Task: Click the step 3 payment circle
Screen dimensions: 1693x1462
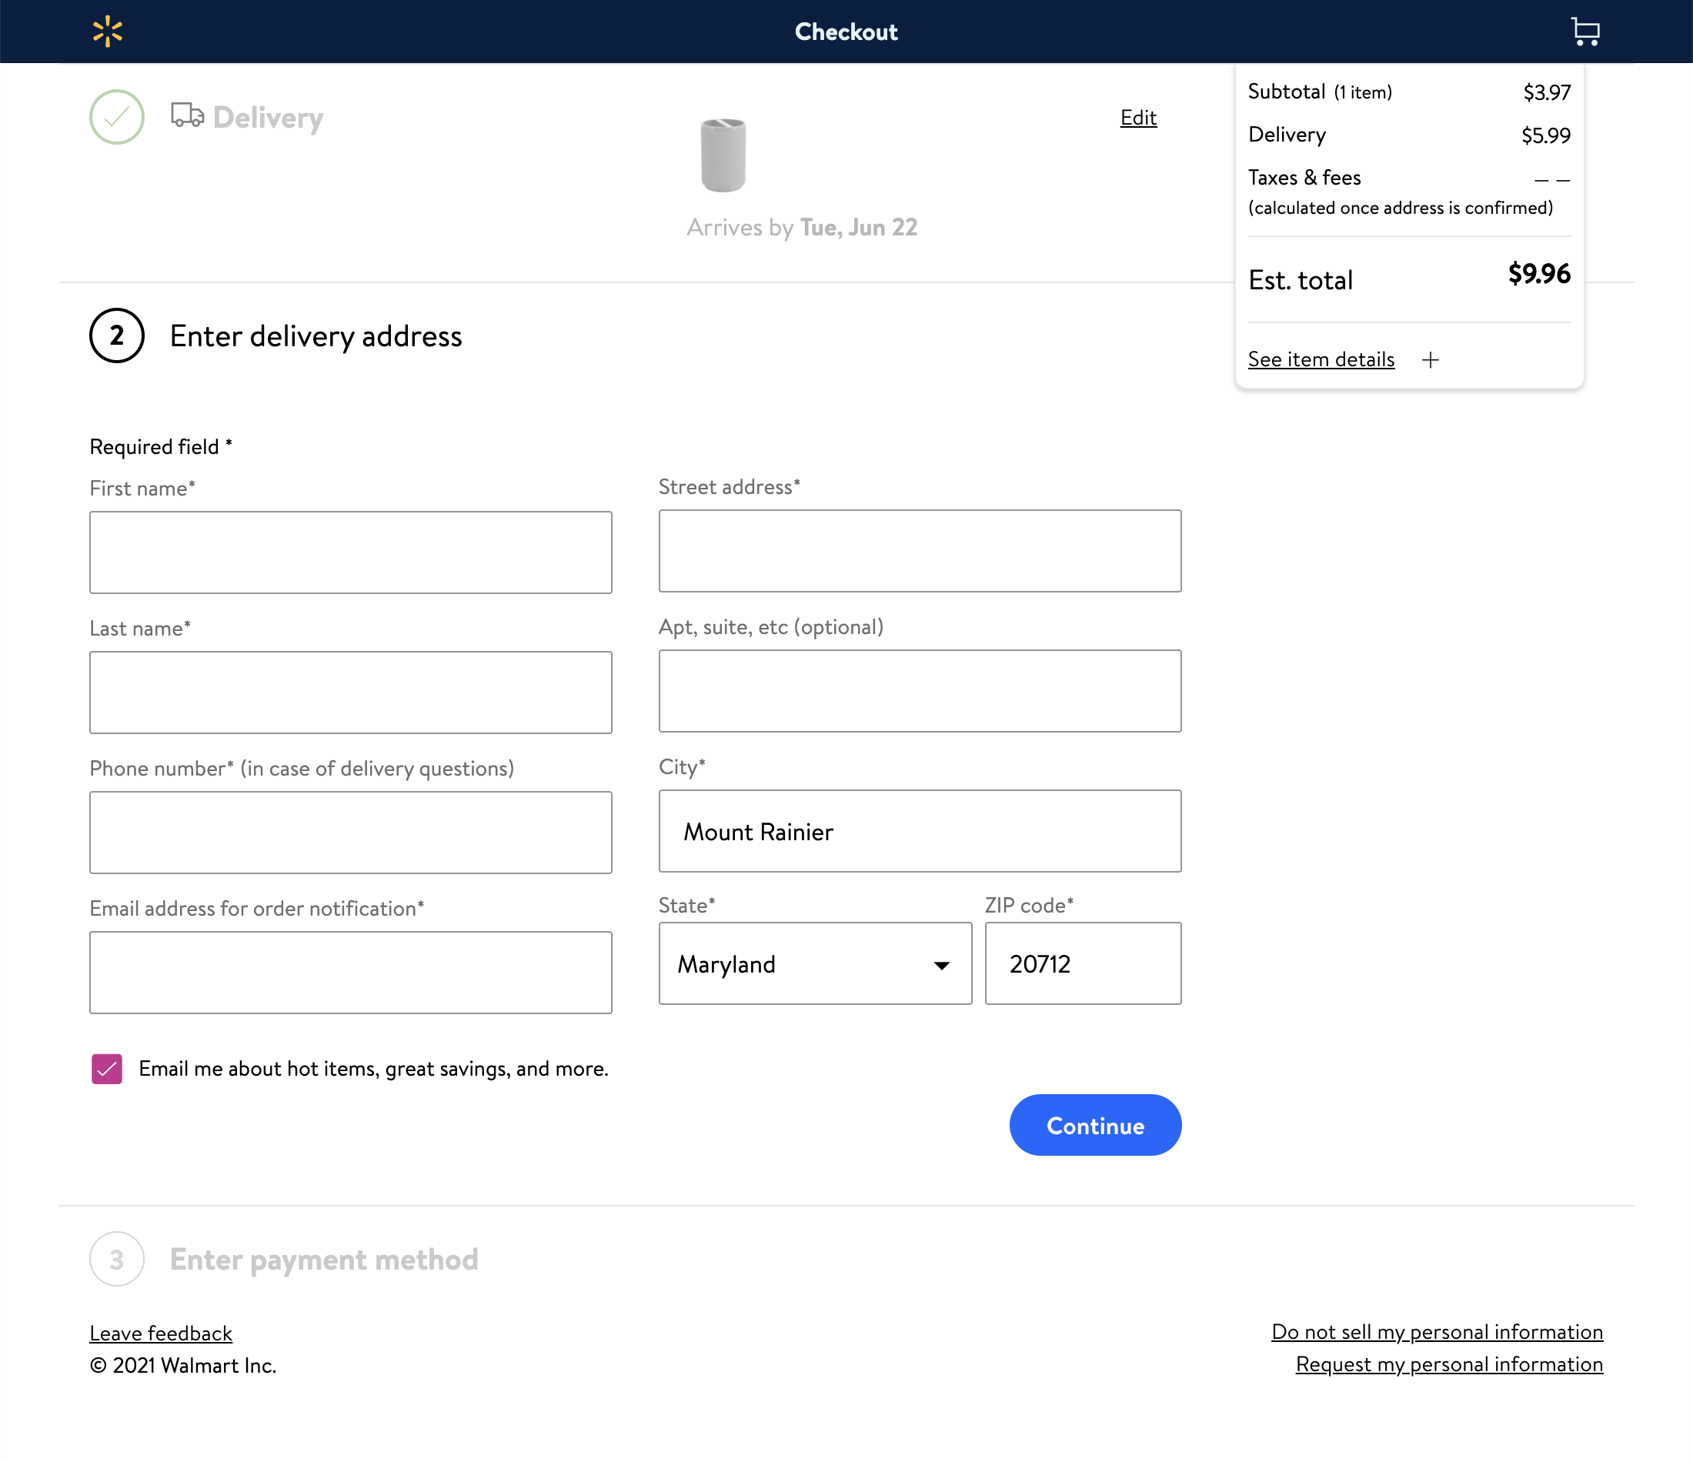Action: point(116,1260)
